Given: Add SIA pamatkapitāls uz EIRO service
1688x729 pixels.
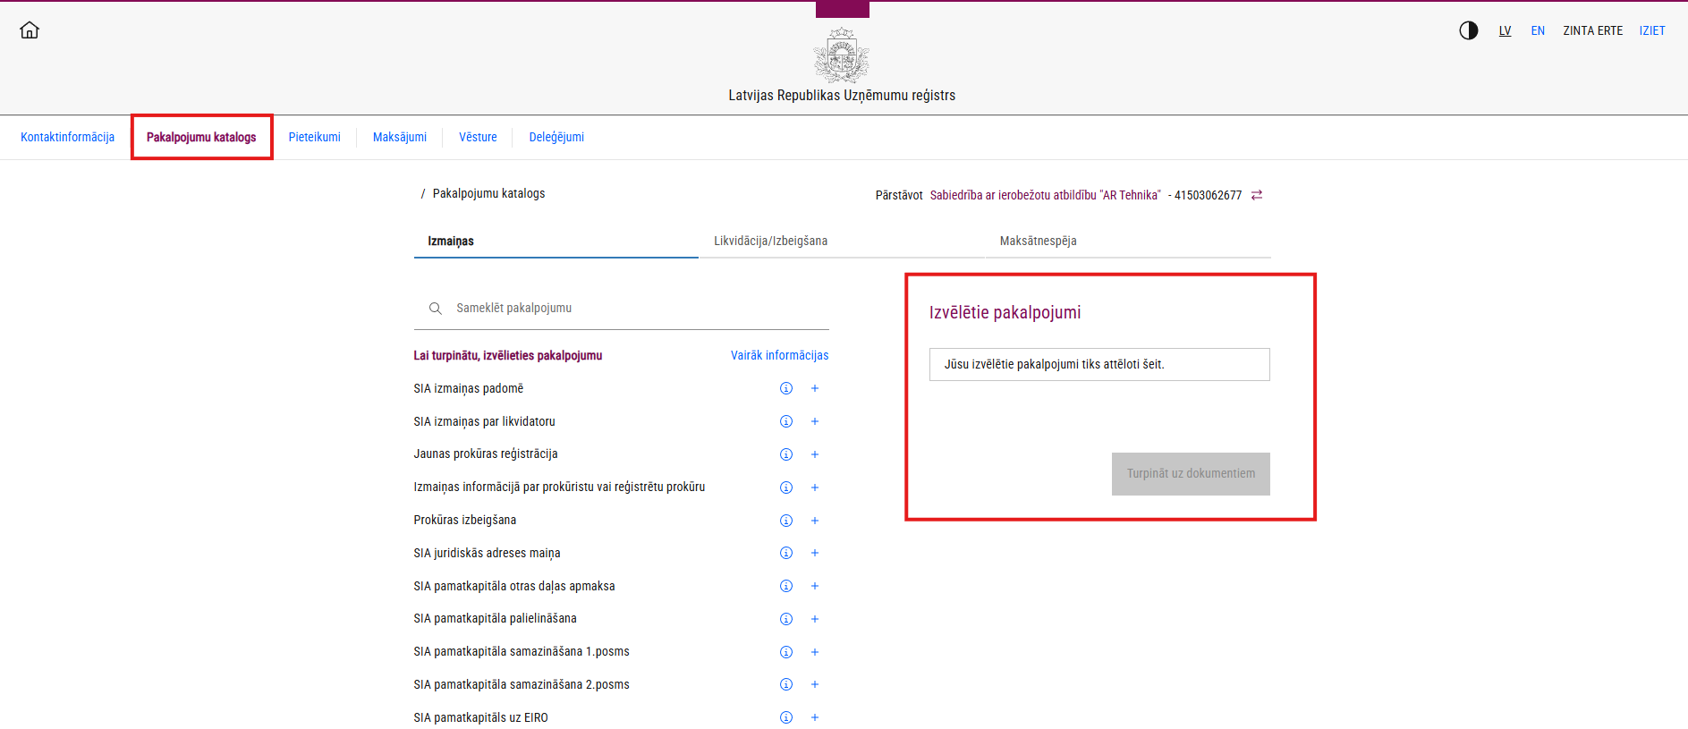Looking at the screenshot, I should point(815,717).
